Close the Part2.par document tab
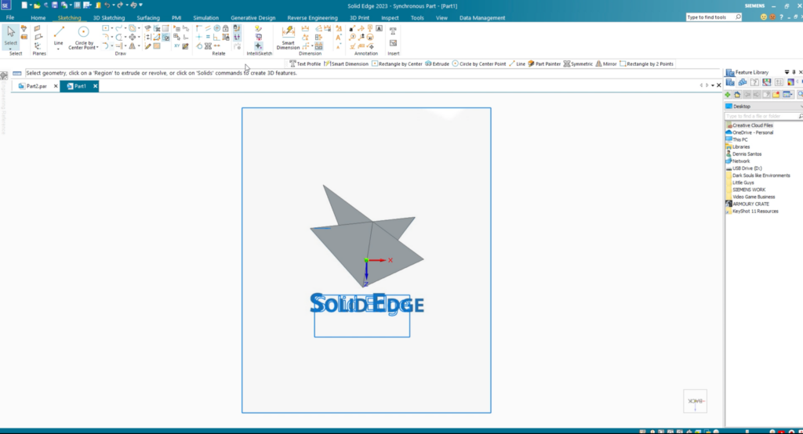Image resolution: width=803 pixels, height=434 pixels. 56,86
